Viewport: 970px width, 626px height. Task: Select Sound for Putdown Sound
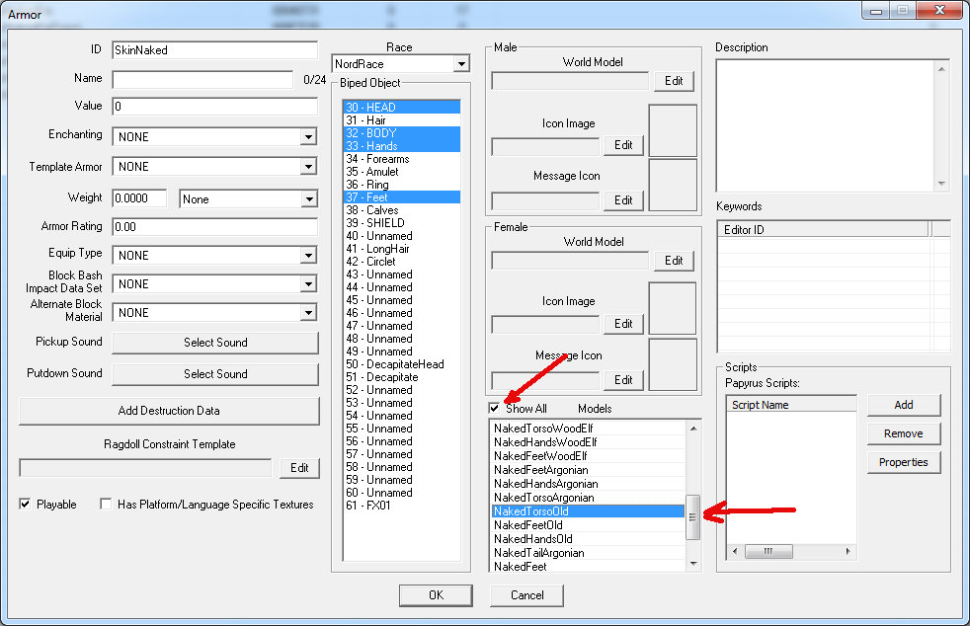pyautogui.click(x=215, y=374)
